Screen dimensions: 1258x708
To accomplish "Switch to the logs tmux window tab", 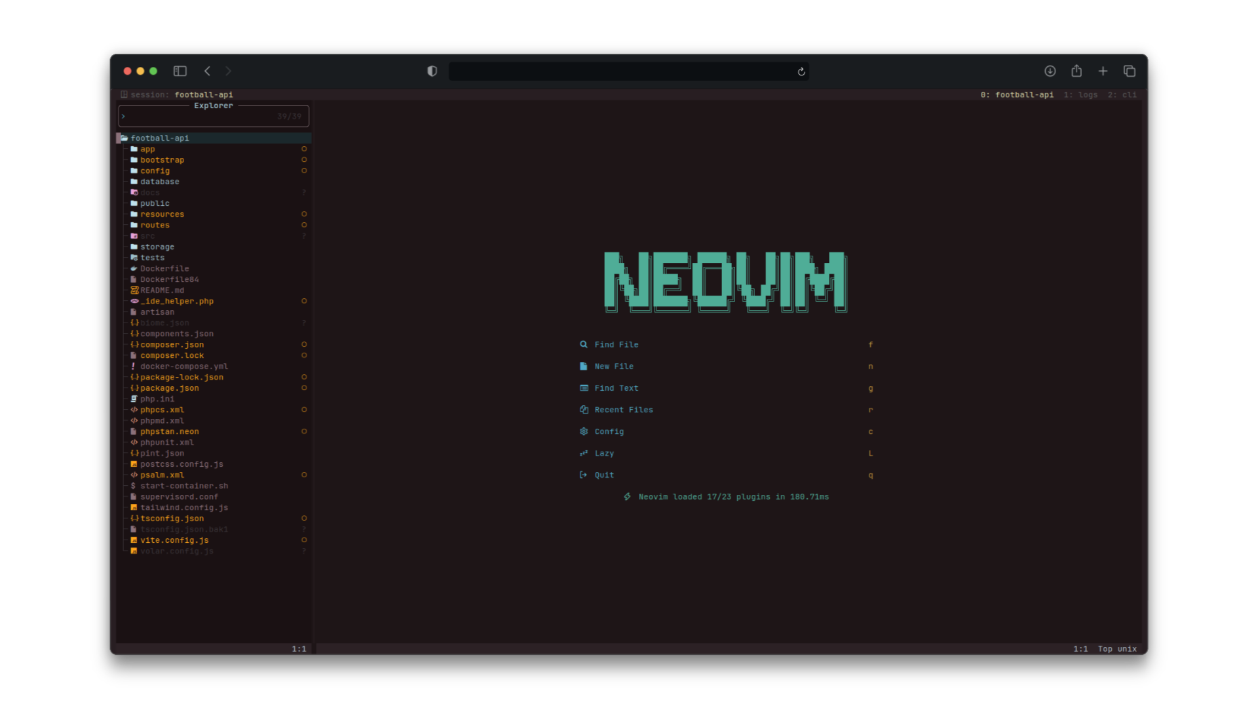I will coord(1081,95).
